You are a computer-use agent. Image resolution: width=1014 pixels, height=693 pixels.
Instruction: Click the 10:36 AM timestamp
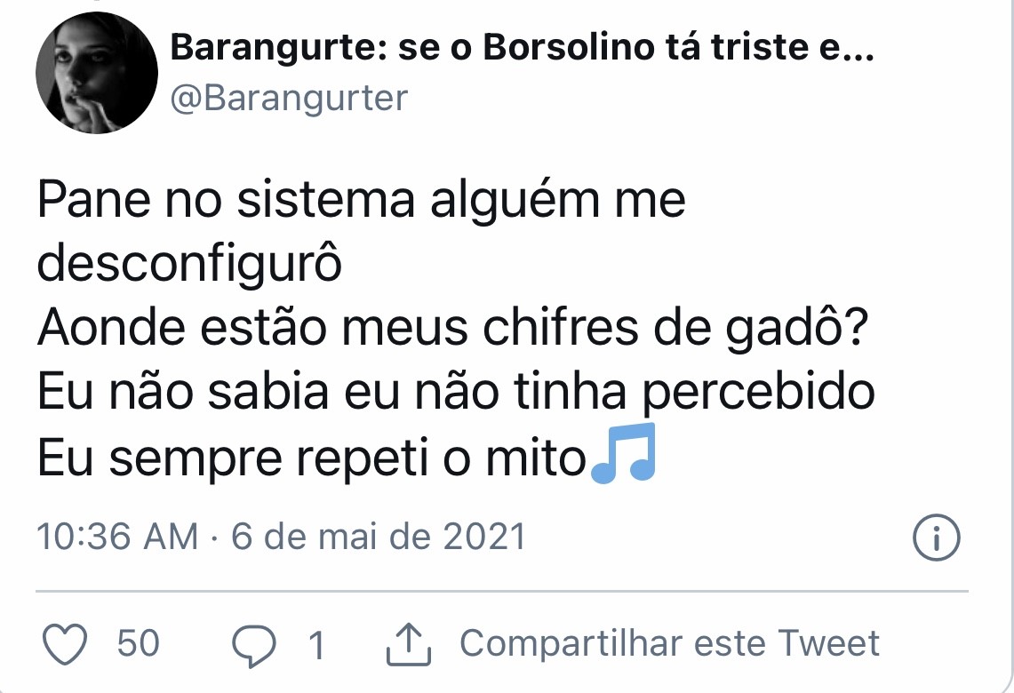tap(117, 537)
